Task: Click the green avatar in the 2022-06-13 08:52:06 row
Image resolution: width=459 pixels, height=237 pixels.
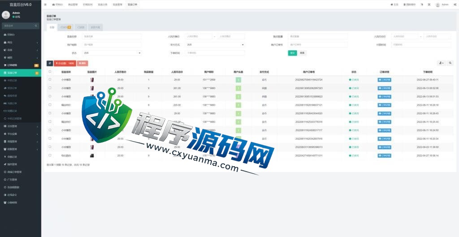Action: [238, 88]
